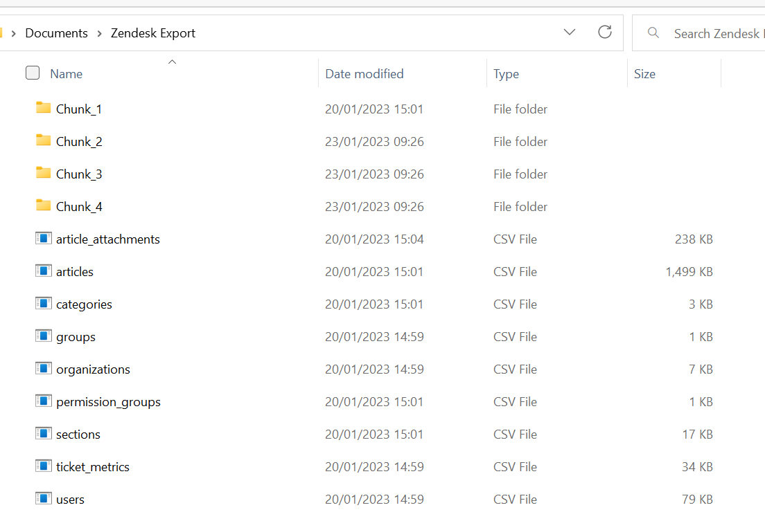This screenshot has width=765, height=530.
Task: Click the Chunk_4 folder icon
Action: click(44, 205)
